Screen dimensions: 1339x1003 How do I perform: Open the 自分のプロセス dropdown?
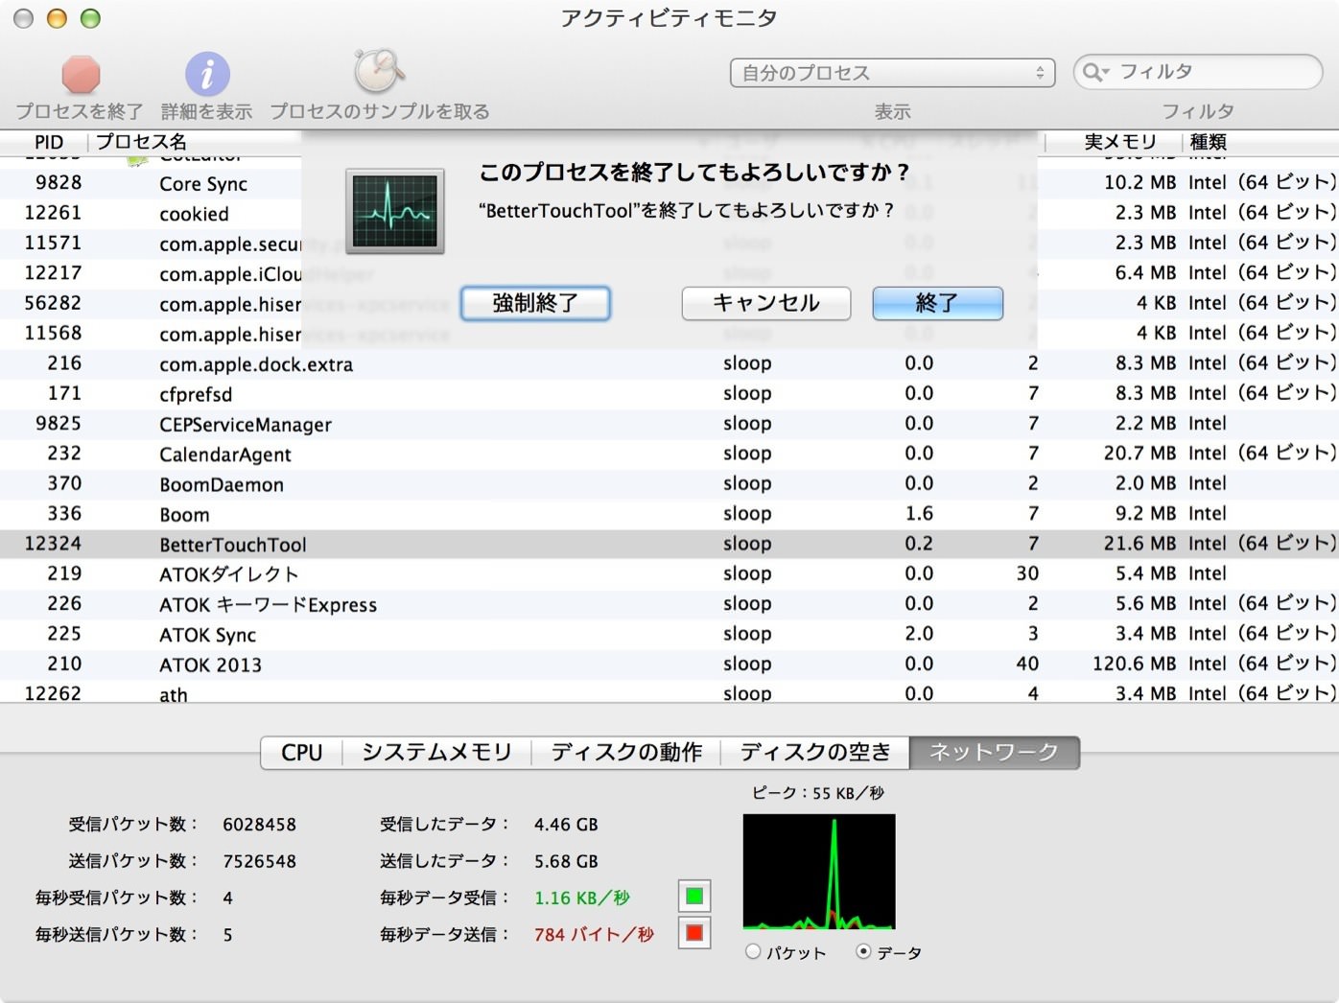click(x=892, y=73)
